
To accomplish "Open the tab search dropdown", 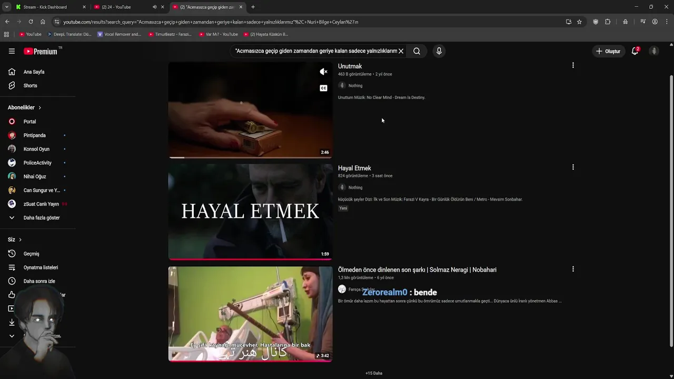I will click(x=6, y=7).
